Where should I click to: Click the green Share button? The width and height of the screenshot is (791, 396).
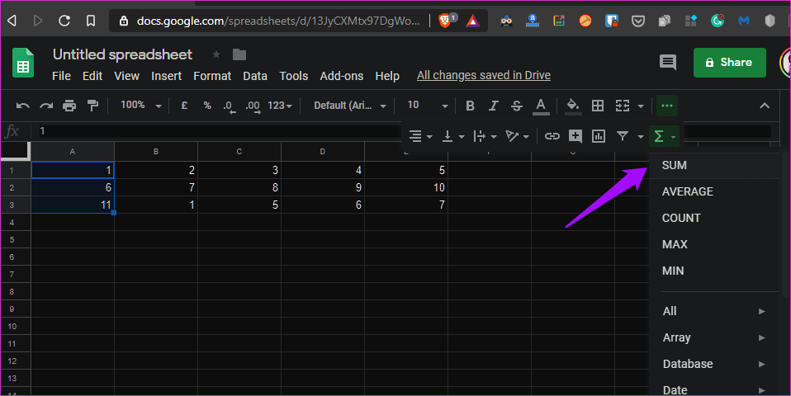[x=729, y=63]
